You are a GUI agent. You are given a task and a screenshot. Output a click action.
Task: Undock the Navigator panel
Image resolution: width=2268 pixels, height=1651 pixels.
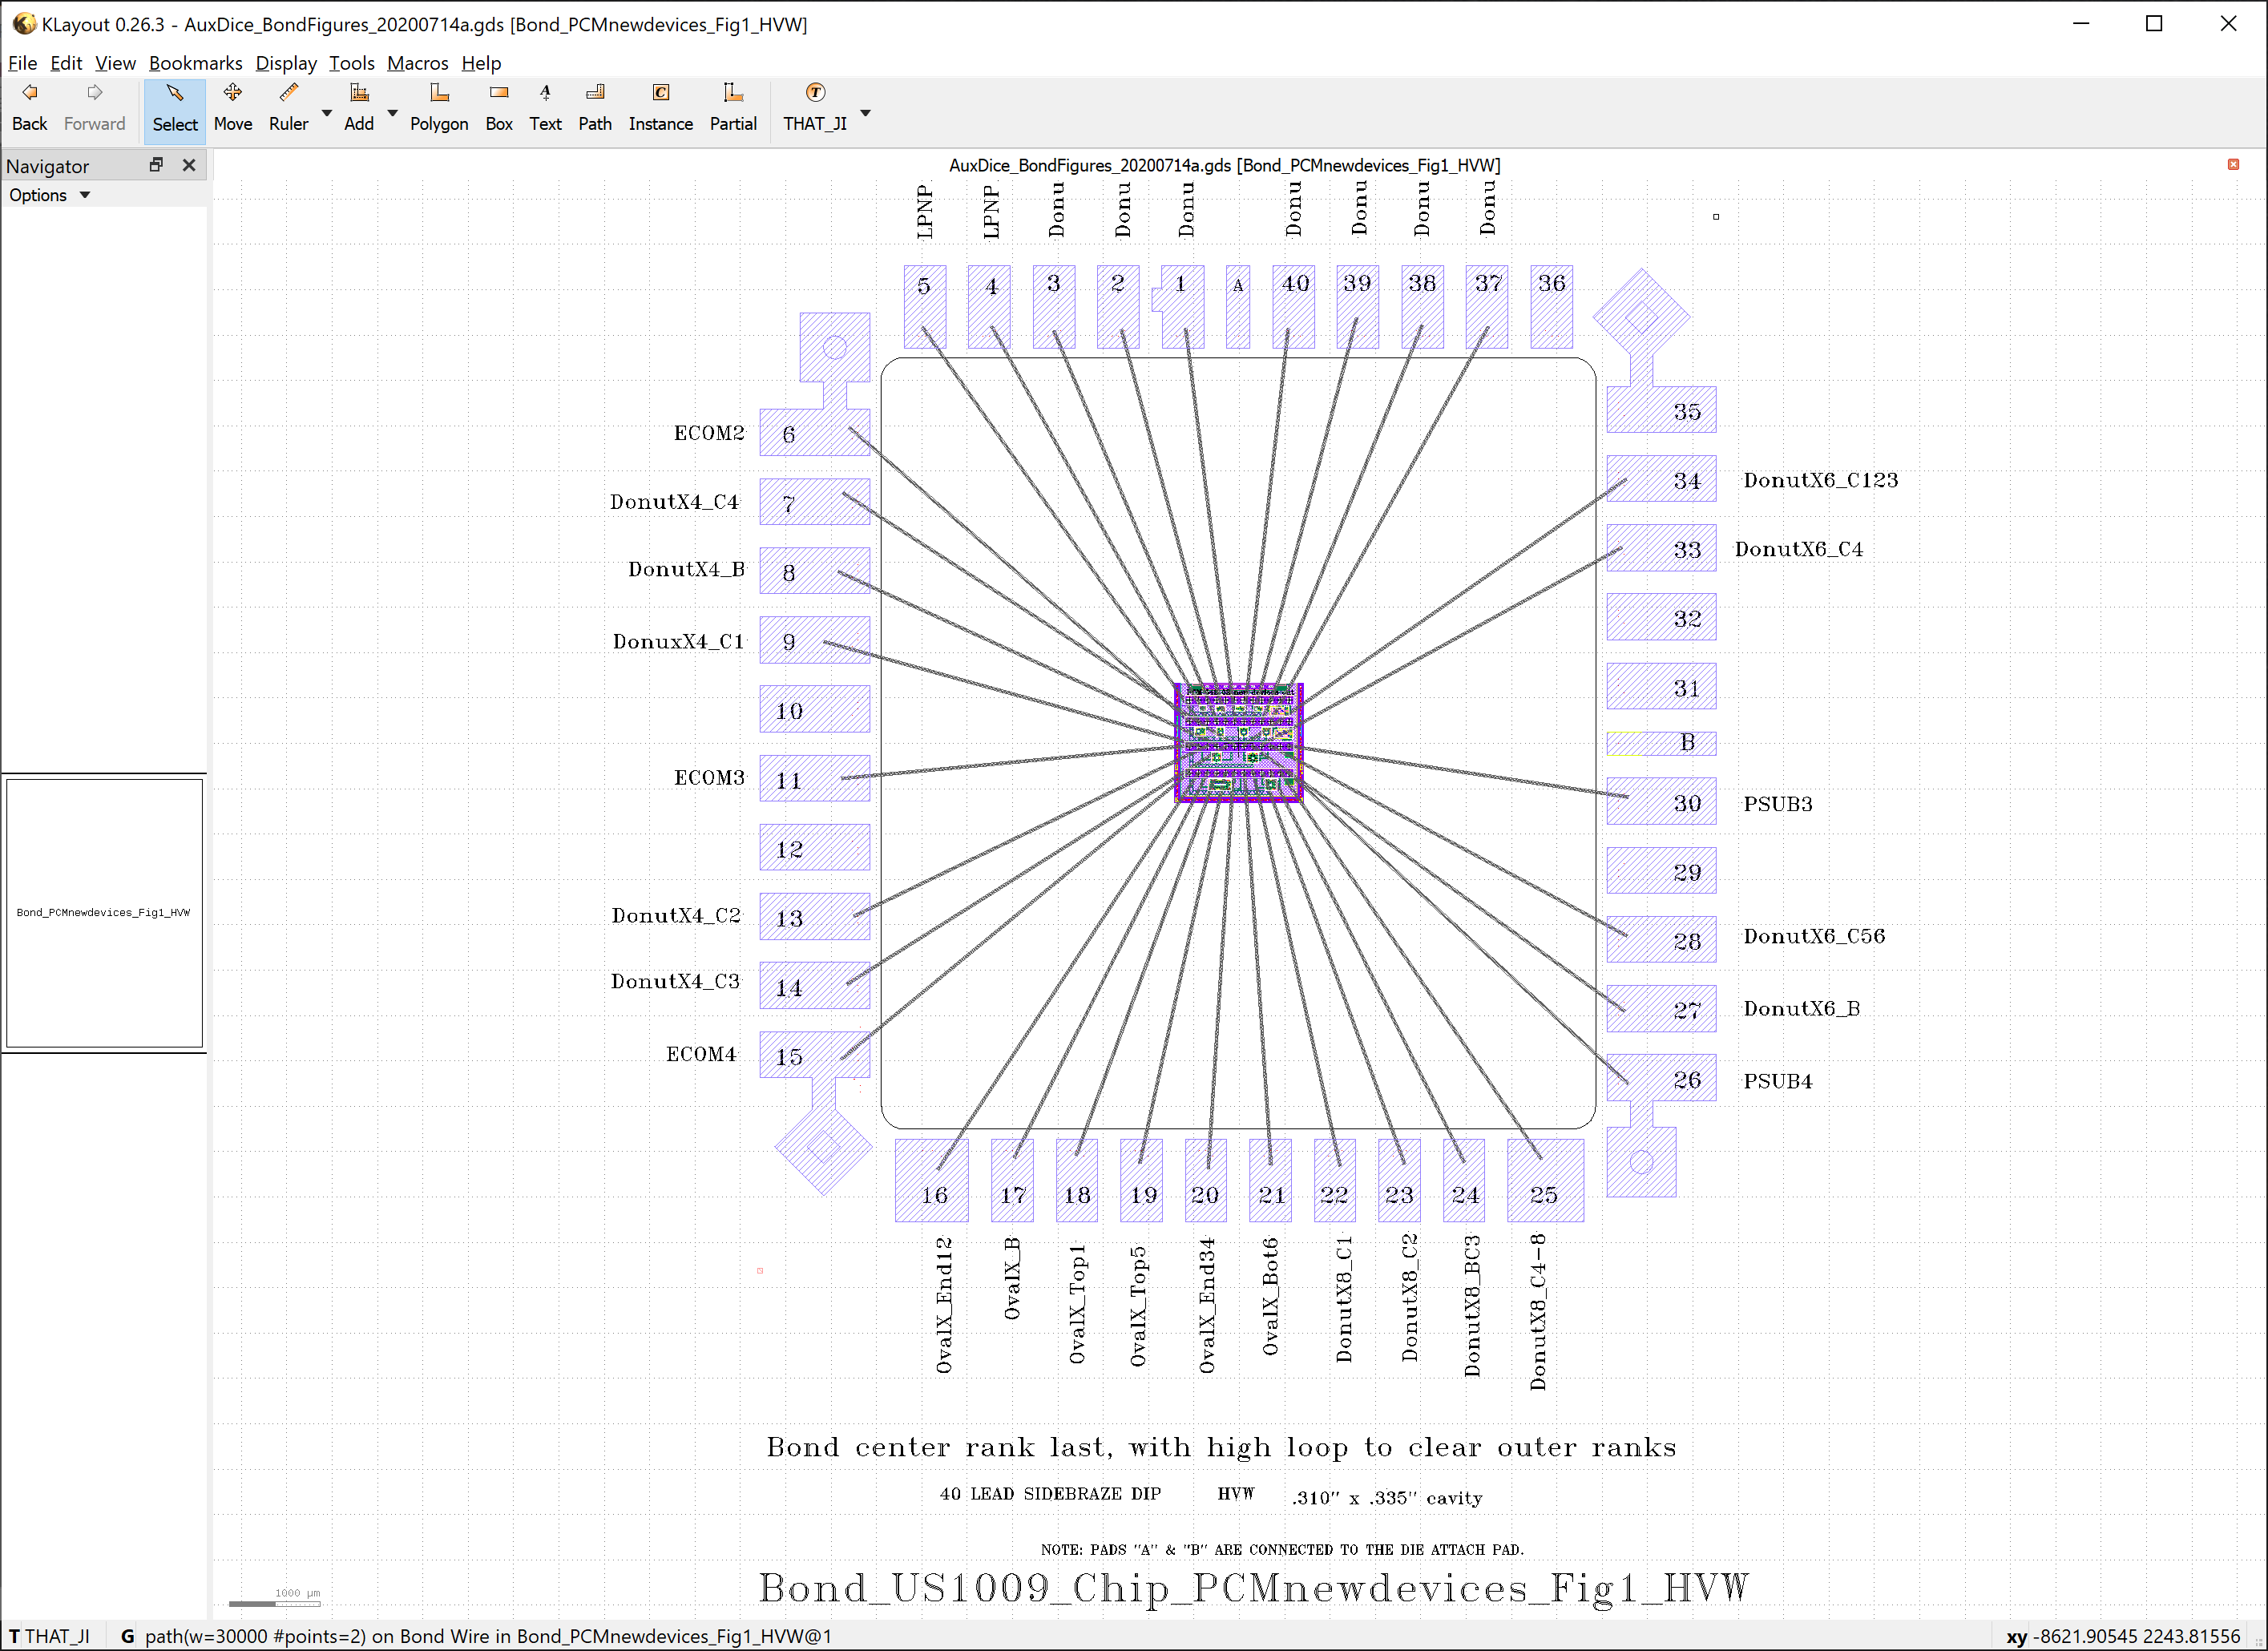[x=156, y=165]
